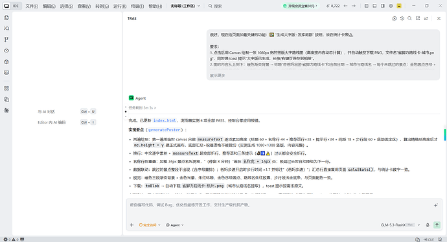Image resolution: width=447 pixels, height=242 pixels.
Task: Click the circular status icon left of CUE
Action: pyautogui.click(x=418, y=239)
